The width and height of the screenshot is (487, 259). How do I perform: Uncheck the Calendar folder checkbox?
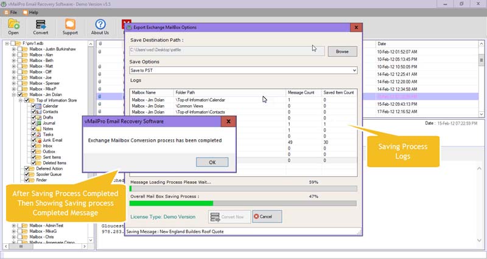click(33, 106)
